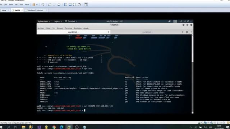Open the Kali power menu icon
Viewport: 230px width, 129px height.
point(188,21)
